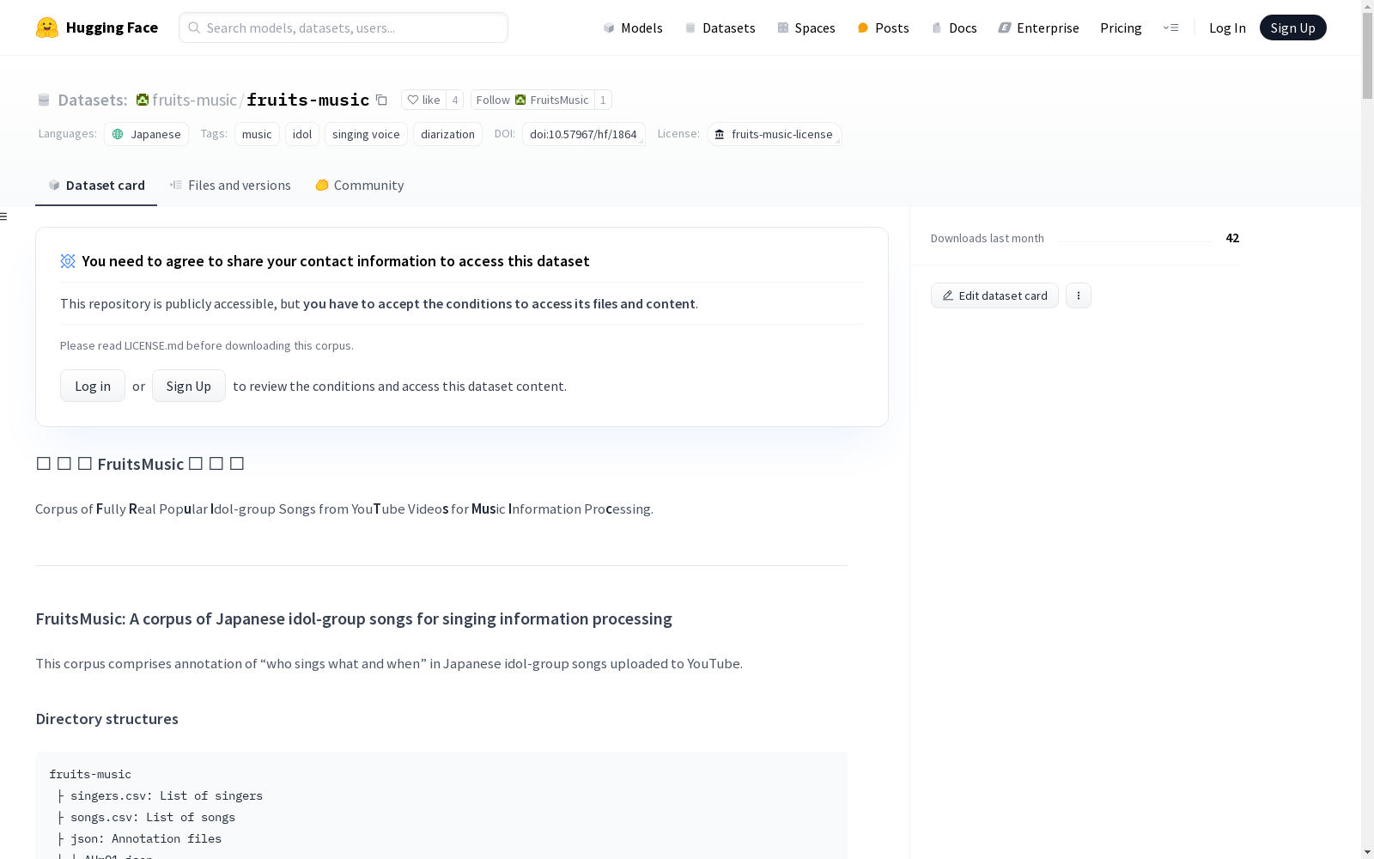Open the Pricing page
Viewport: 1374px width, 859px height.
[x=1121, y=27]
